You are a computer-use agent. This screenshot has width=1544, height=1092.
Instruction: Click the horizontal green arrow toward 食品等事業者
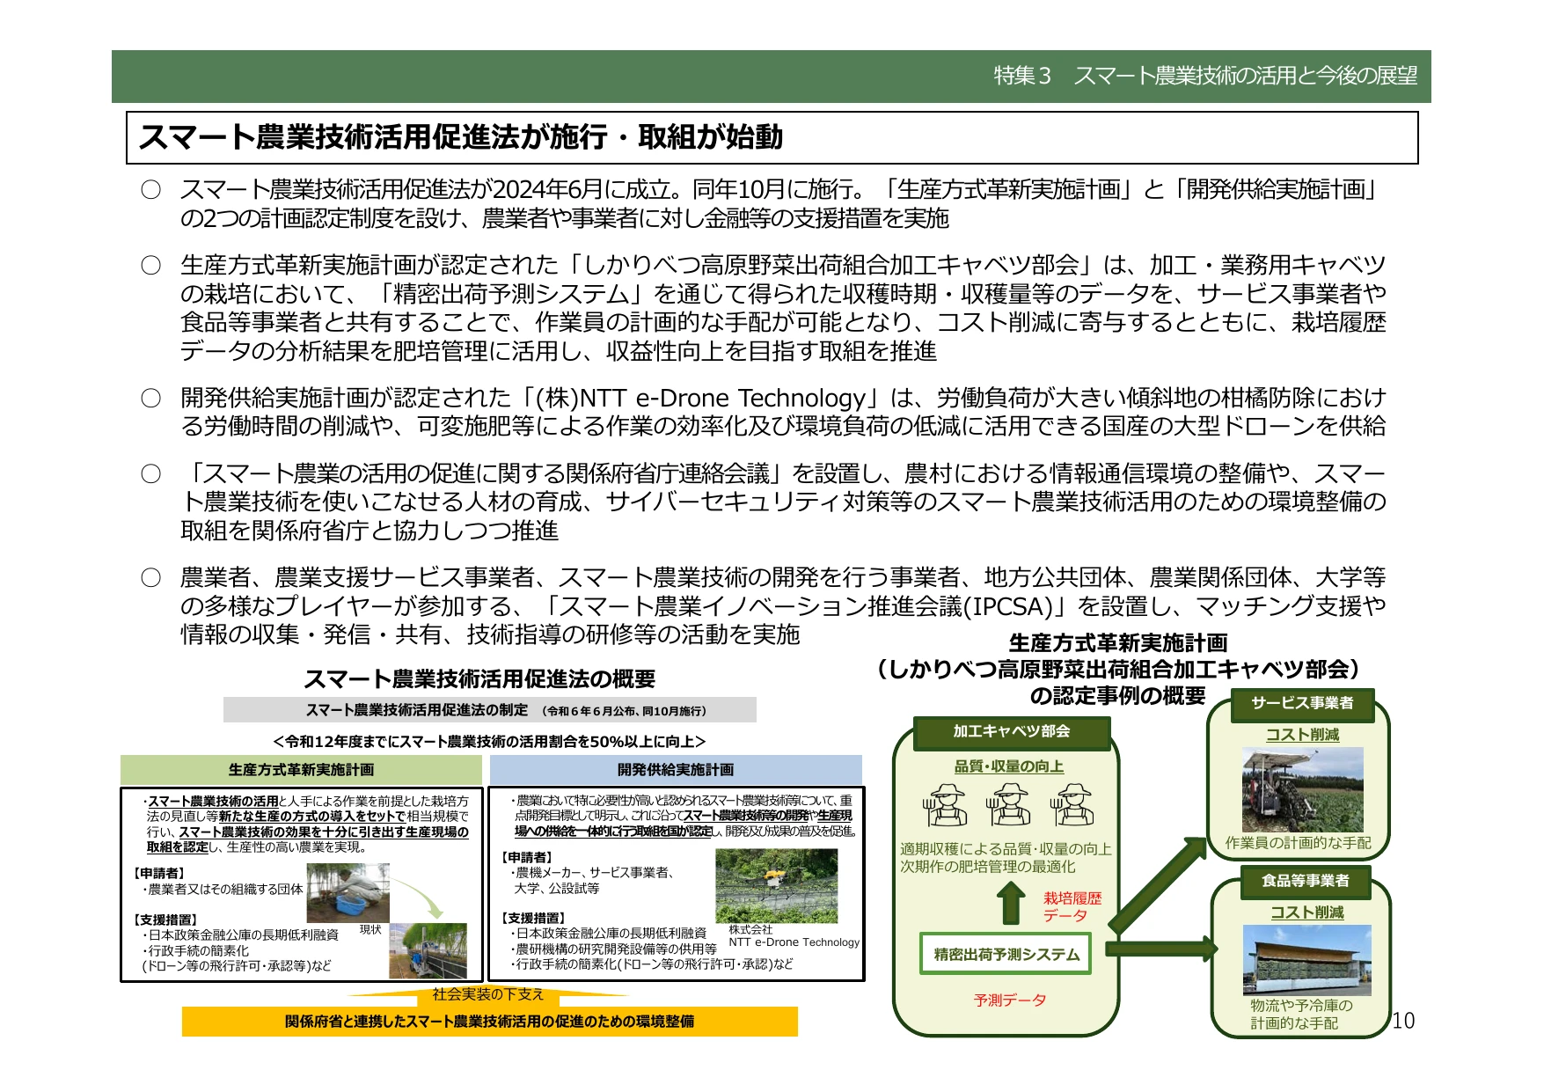(1161, 949)
